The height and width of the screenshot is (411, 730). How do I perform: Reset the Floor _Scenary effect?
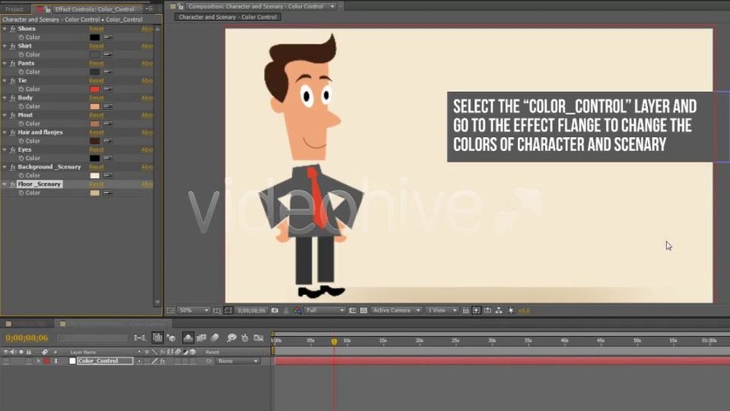(96, 184)
